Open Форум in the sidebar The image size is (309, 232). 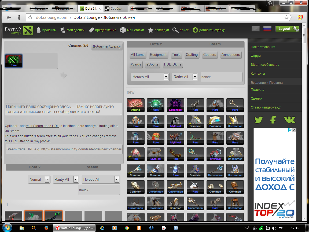[x=256, y=56]
